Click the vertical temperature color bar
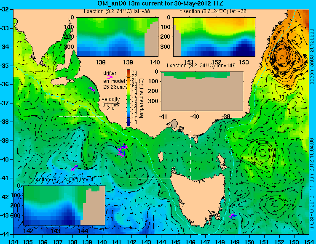 click(129, 98)
